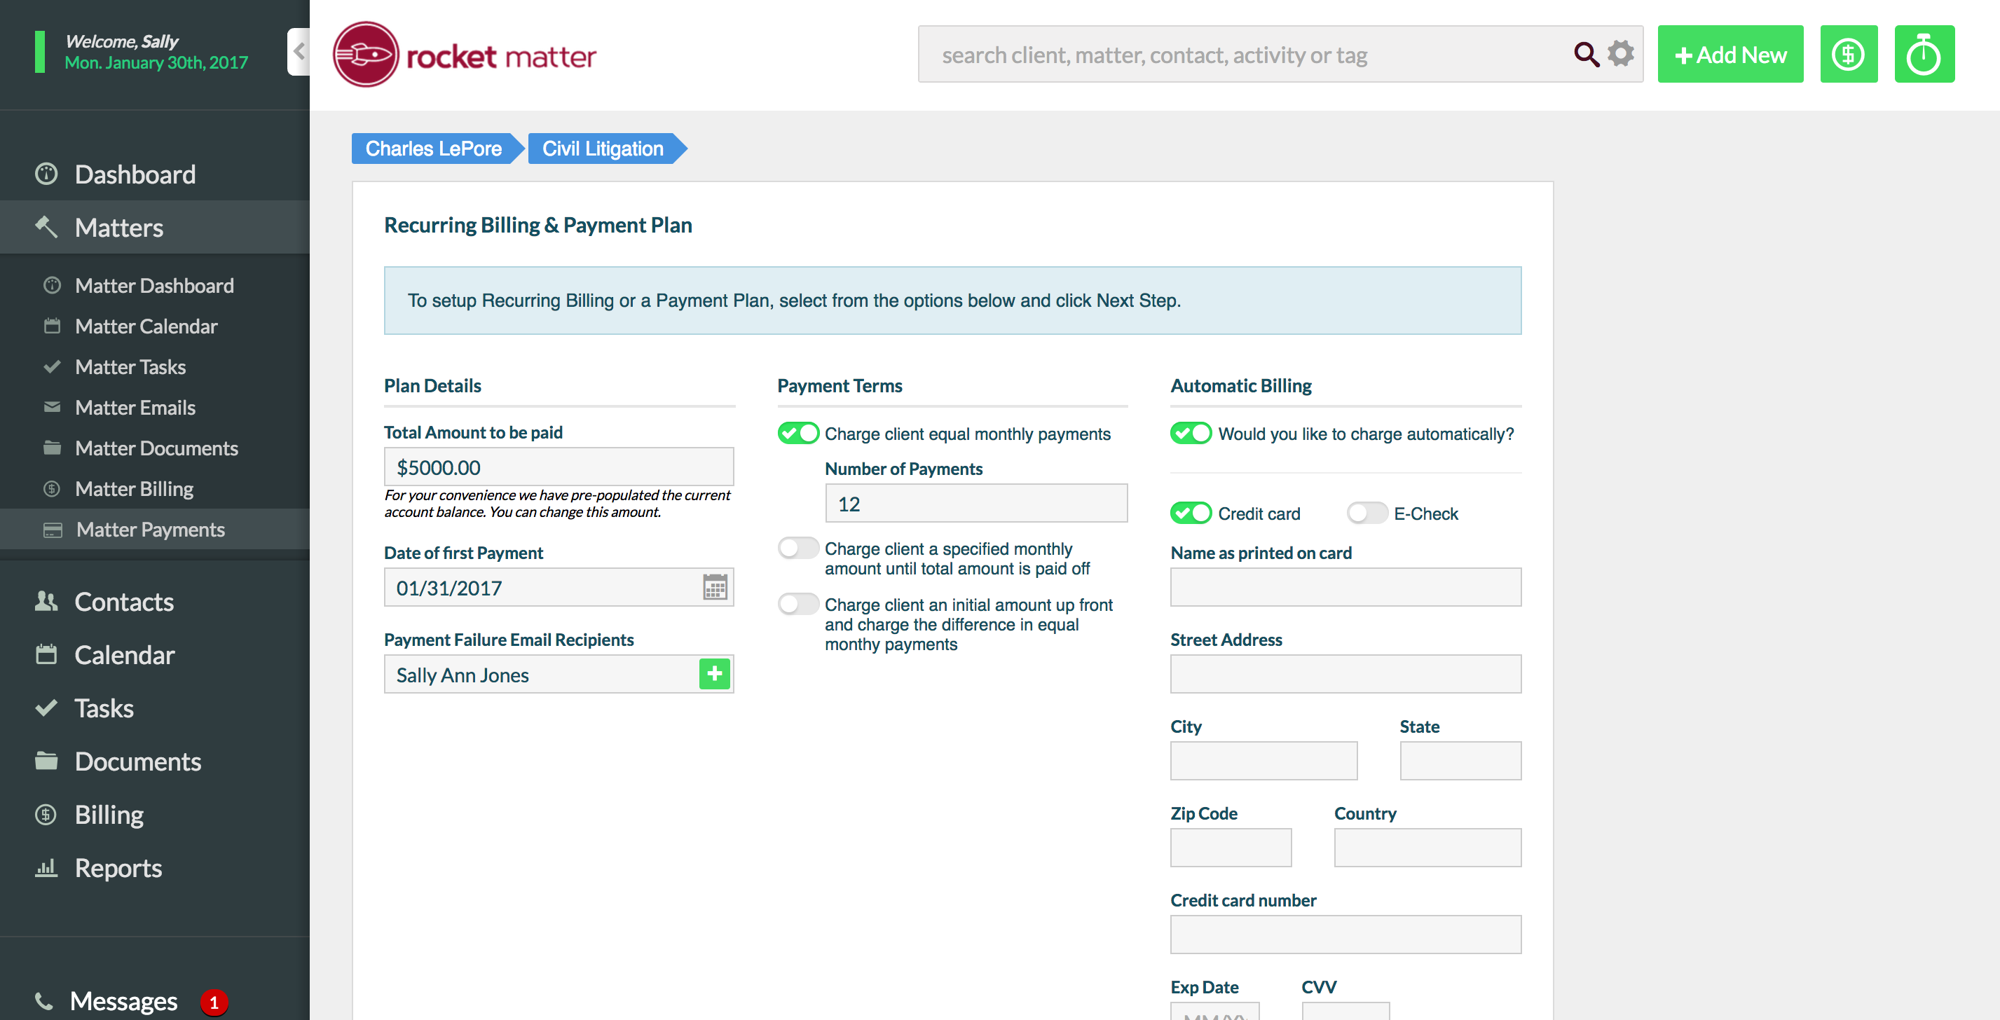The image size is (2000, 1020).
Task: Collapse the sidebar using arrow handle
Action: 299,52
